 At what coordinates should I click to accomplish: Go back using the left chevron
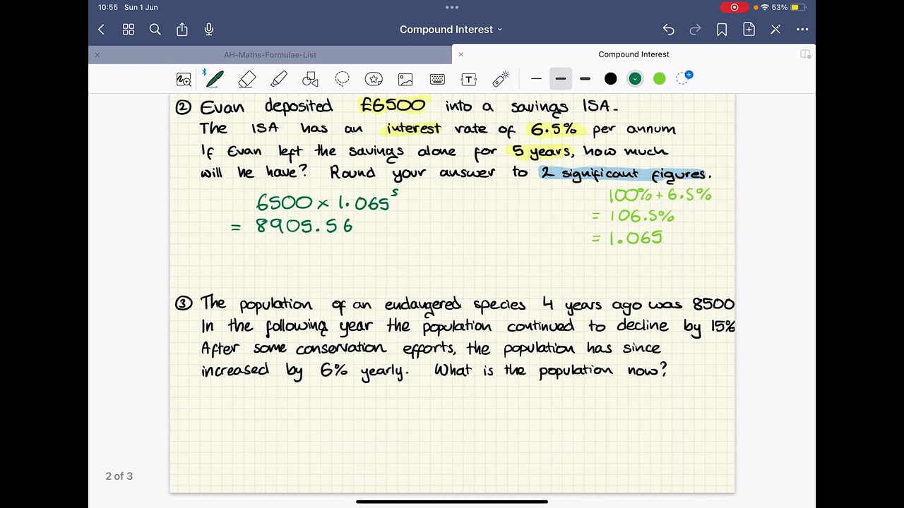[101, 30]
